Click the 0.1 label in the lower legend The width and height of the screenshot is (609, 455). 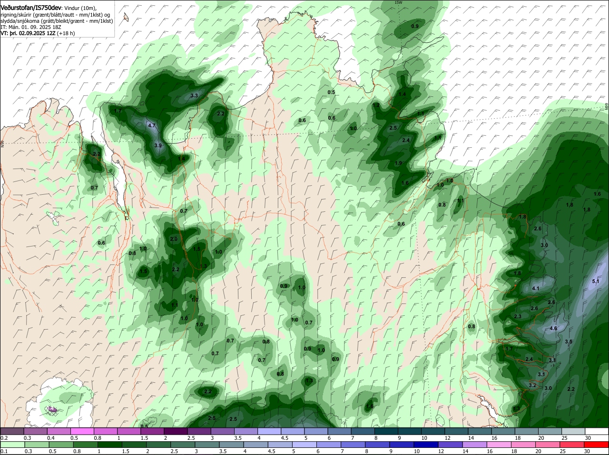[4, 451]
